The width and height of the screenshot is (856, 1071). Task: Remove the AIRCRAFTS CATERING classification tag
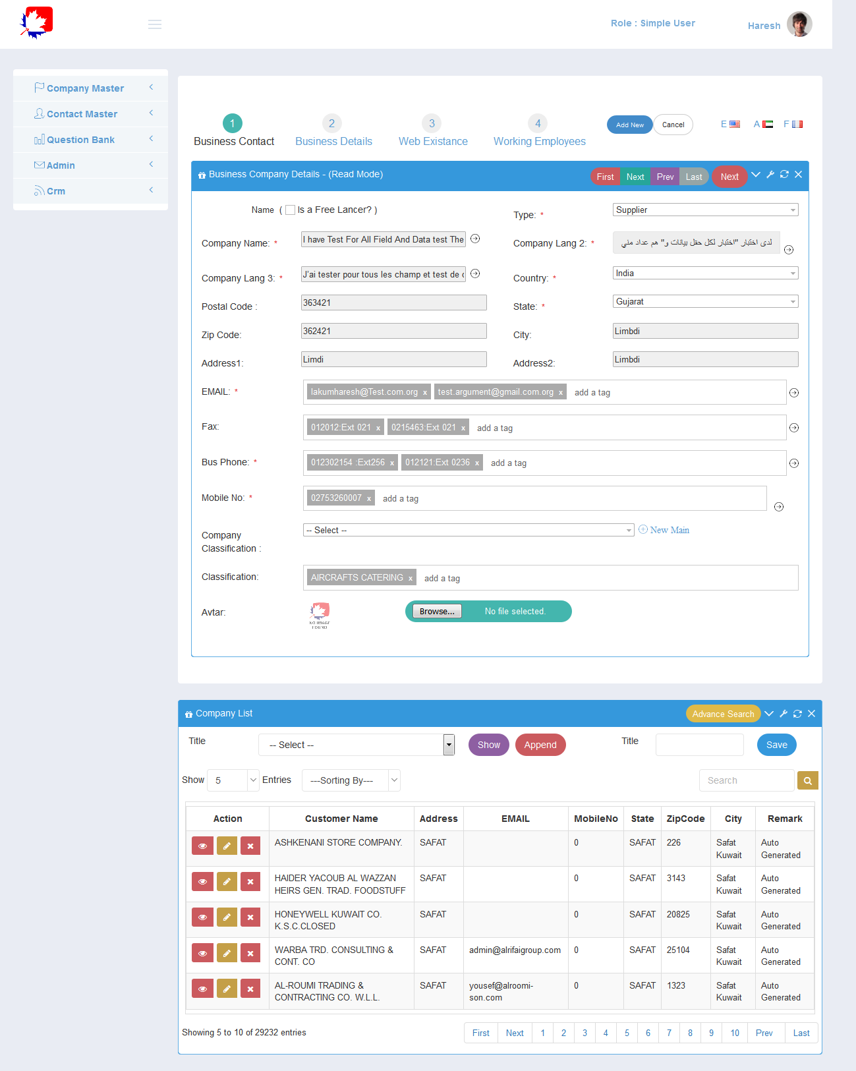pyautogui.click(x=411, y=579)
